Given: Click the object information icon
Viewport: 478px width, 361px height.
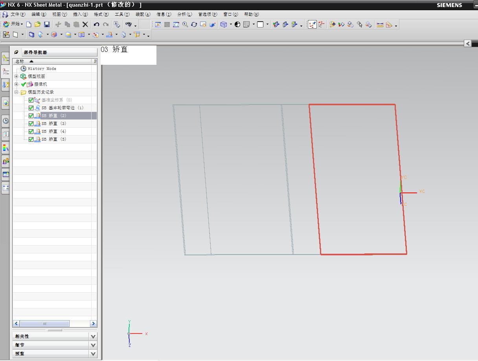Looking at the screenshot, I should click(117, 24).
